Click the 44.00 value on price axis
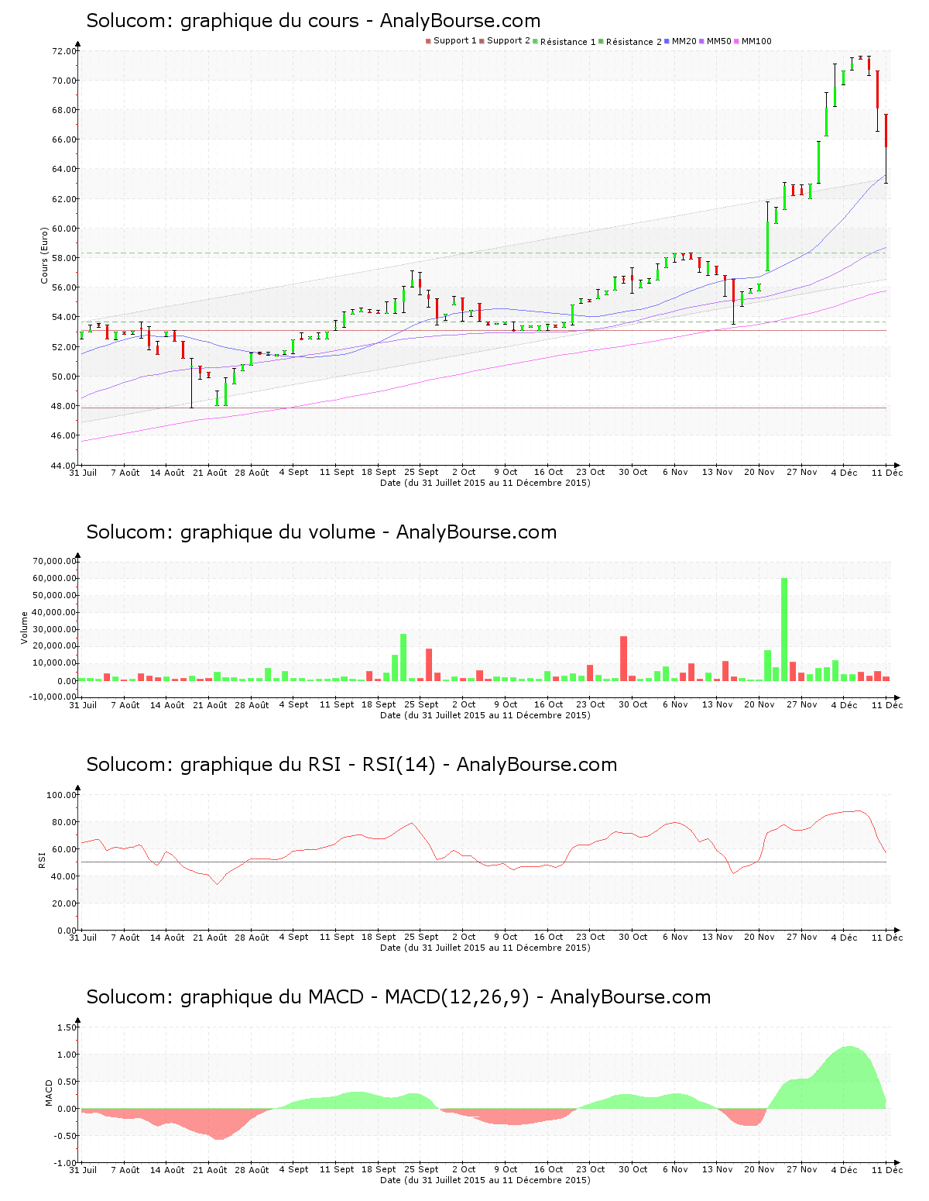The height and width of the screenshot is (1201, 929). coord(64,466)
